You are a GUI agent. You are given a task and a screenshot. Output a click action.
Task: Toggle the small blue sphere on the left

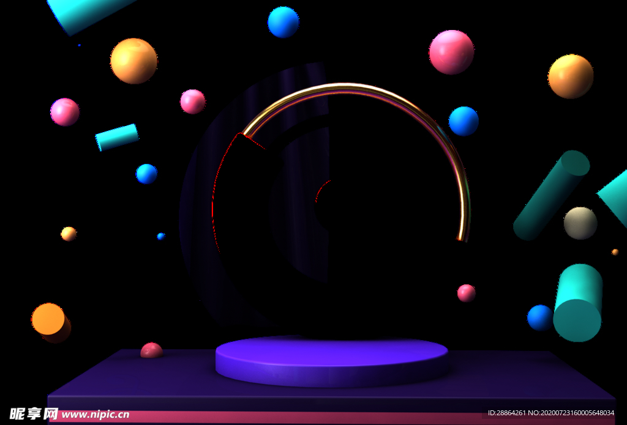[147, 174]
